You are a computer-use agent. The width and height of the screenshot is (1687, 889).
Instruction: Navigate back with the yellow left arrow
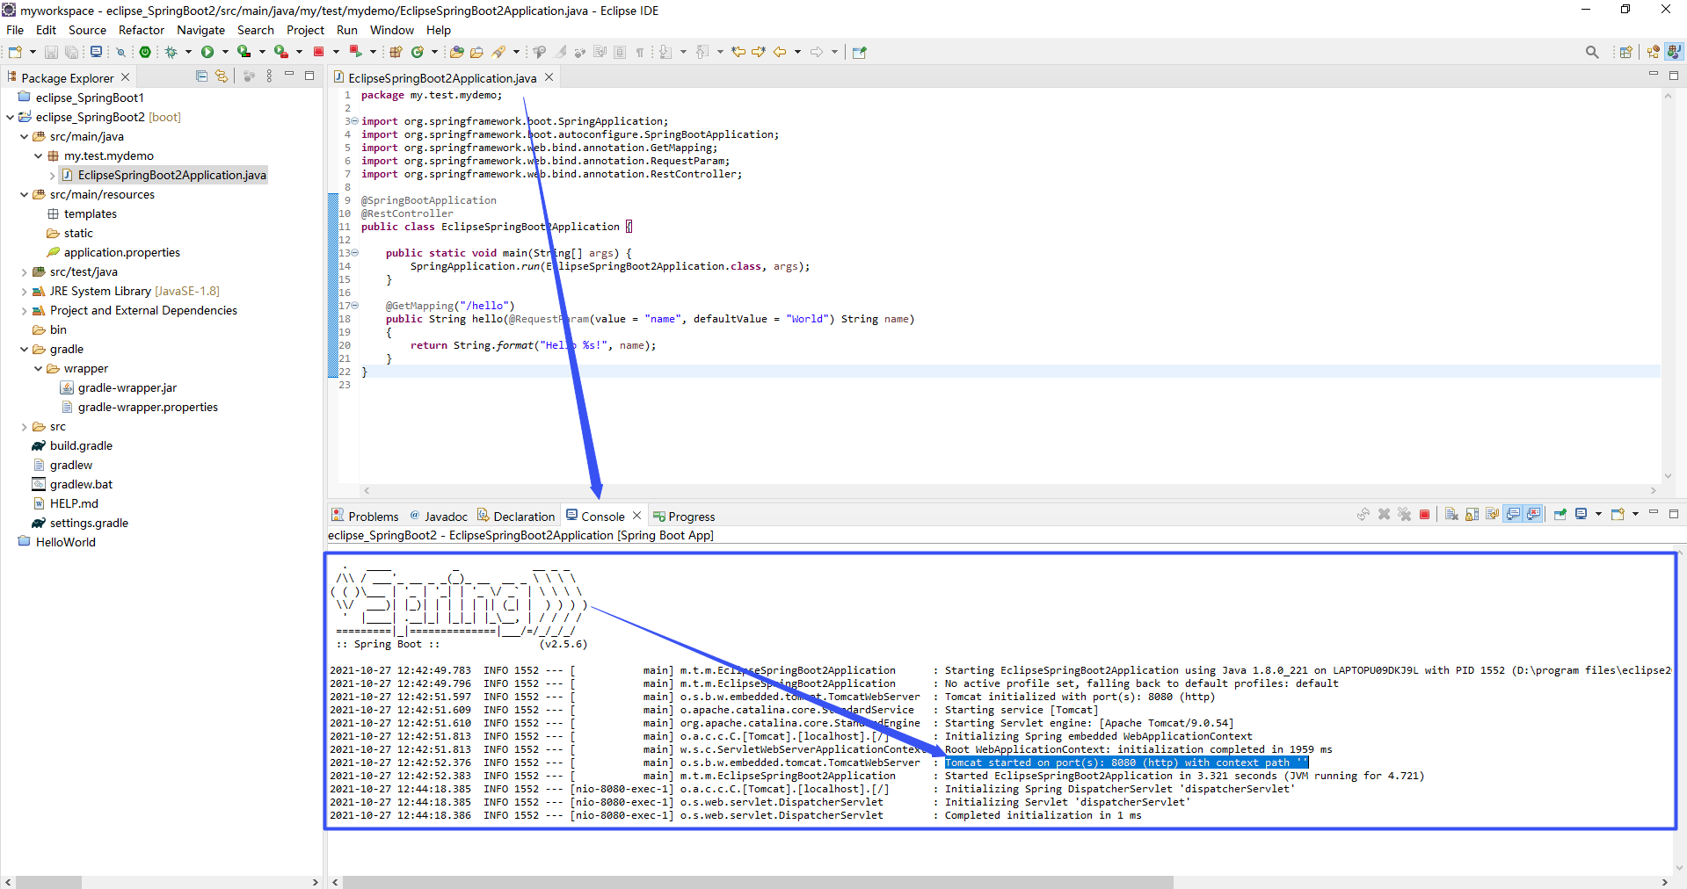pos(780,52)
